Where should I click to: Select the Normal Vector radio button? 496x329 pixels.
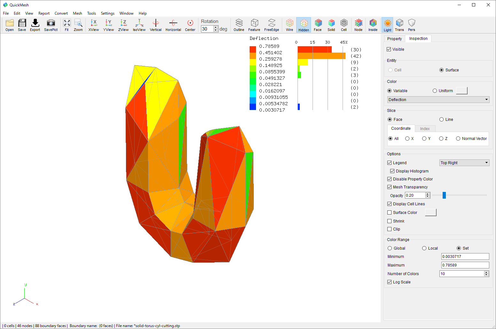(x=458, y=139)
